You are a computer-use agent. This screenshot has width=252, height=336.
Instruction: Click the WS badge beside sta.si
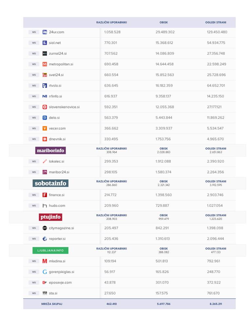tap(34, 293)
